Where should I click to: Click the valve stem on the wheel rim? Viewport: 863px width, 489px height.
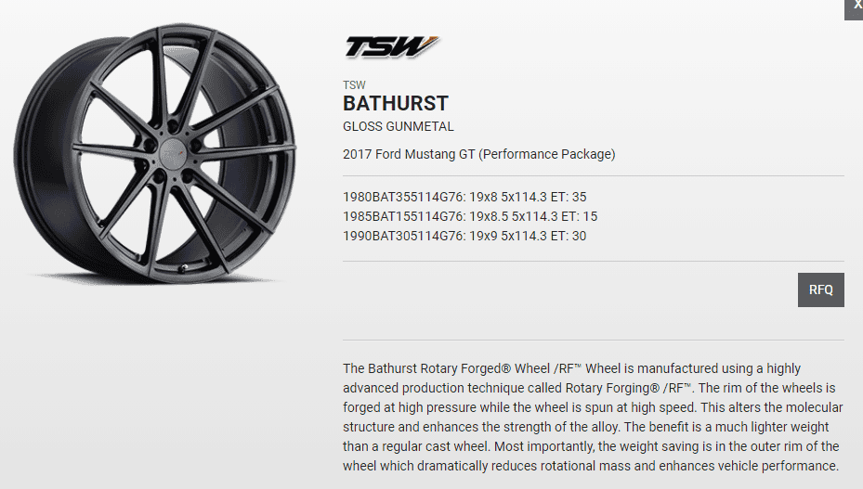click(x=184, y=268)
